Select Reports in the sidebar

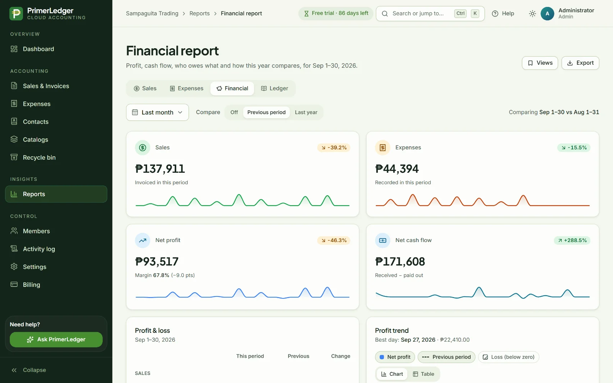[x=56, y=194]
